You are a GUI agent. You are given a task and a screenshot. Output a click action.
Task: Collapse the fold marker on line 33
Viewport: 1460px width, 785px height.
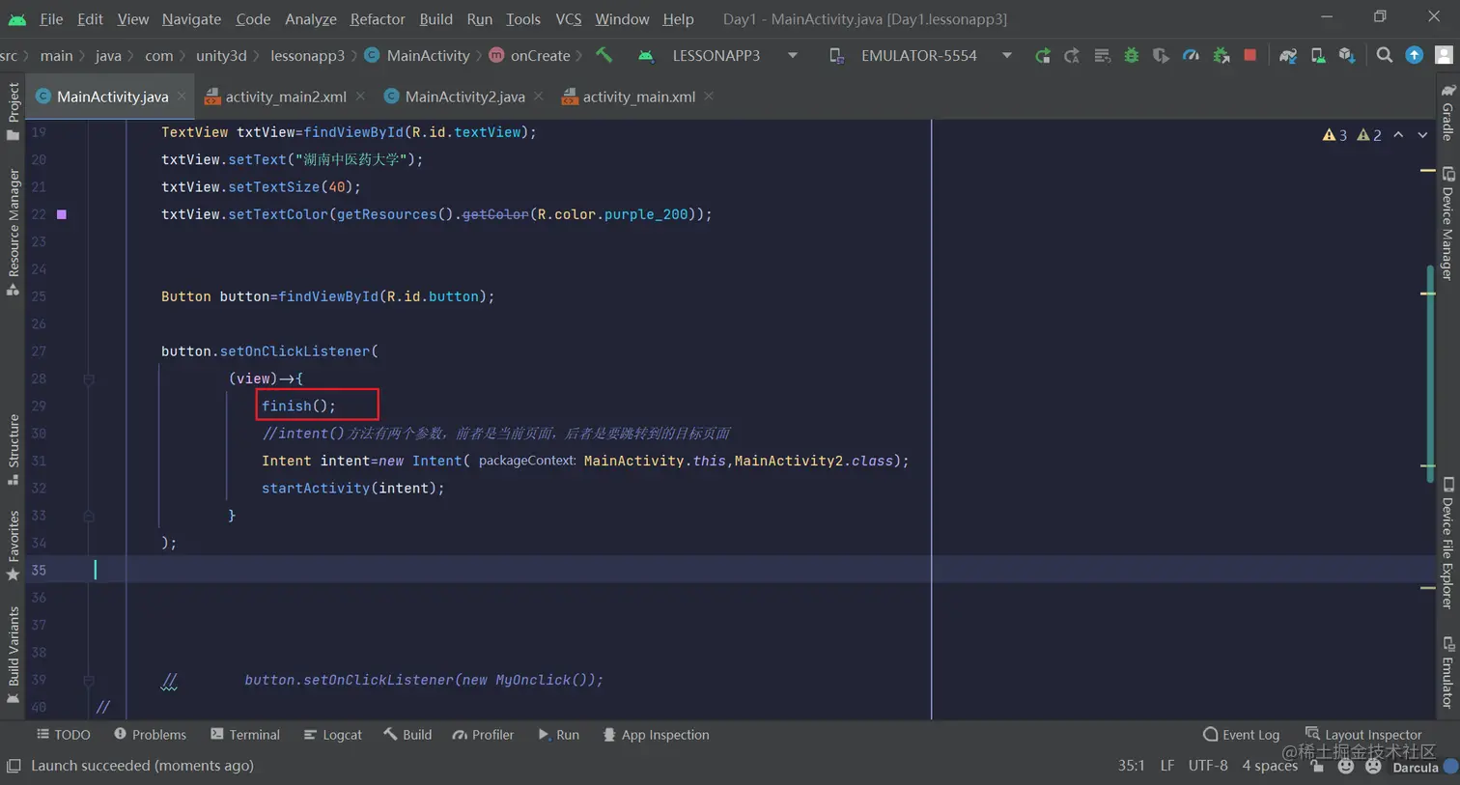click(x=89, y=517)
